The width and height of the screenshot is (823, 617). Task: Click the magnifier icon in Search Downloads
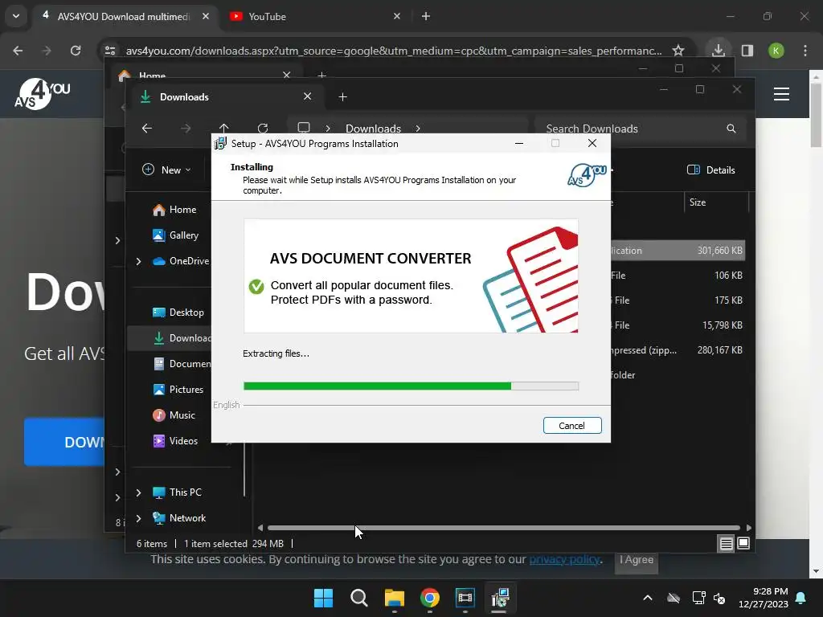point(731,129)
